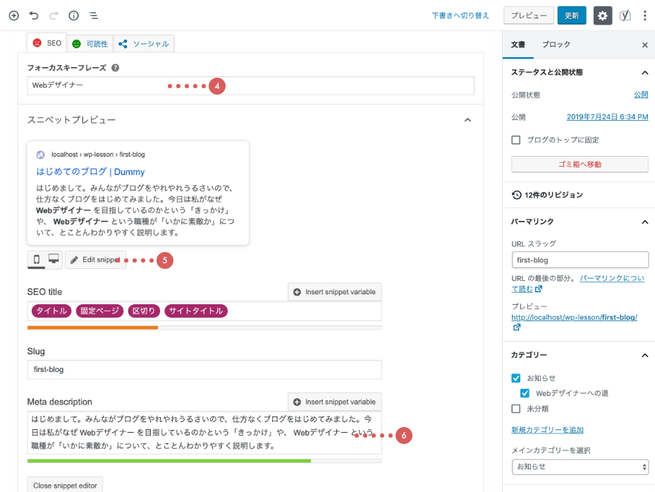655x492 pixels.
Task: Toggle the settings gear sidebar icon
Action: tap(603, 16)
